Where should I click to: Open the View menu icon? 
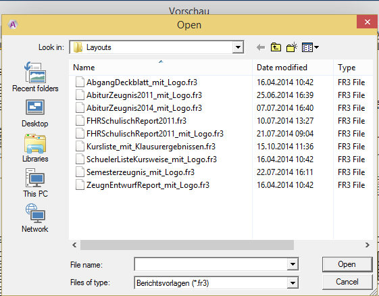tap(310, 47)
